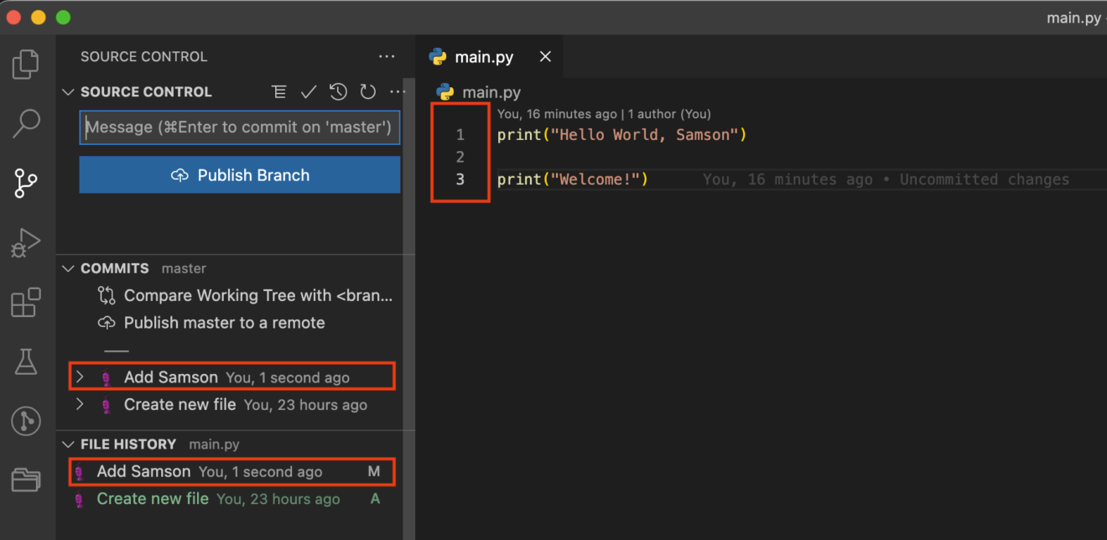Select the Run and Debug icon
The height and width of the screenshot is (540, 1107).
[26, 243]
